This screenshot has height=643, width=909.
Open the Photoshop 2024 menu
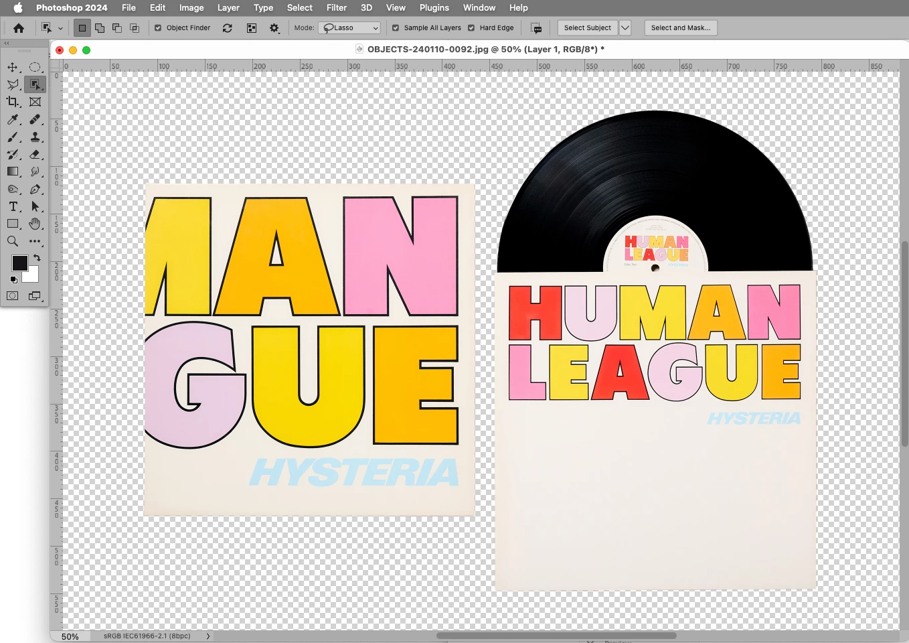pos(72,7)
